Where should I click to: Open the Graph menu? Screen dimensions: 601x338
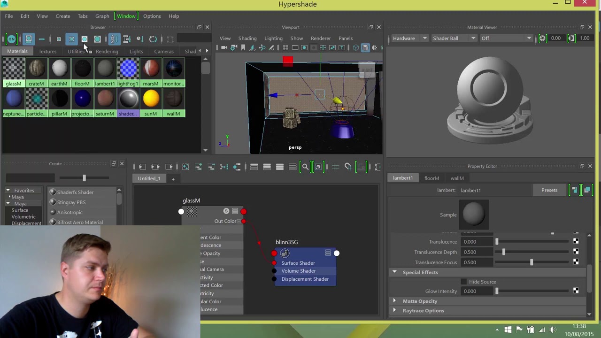(x=102, y=16)
